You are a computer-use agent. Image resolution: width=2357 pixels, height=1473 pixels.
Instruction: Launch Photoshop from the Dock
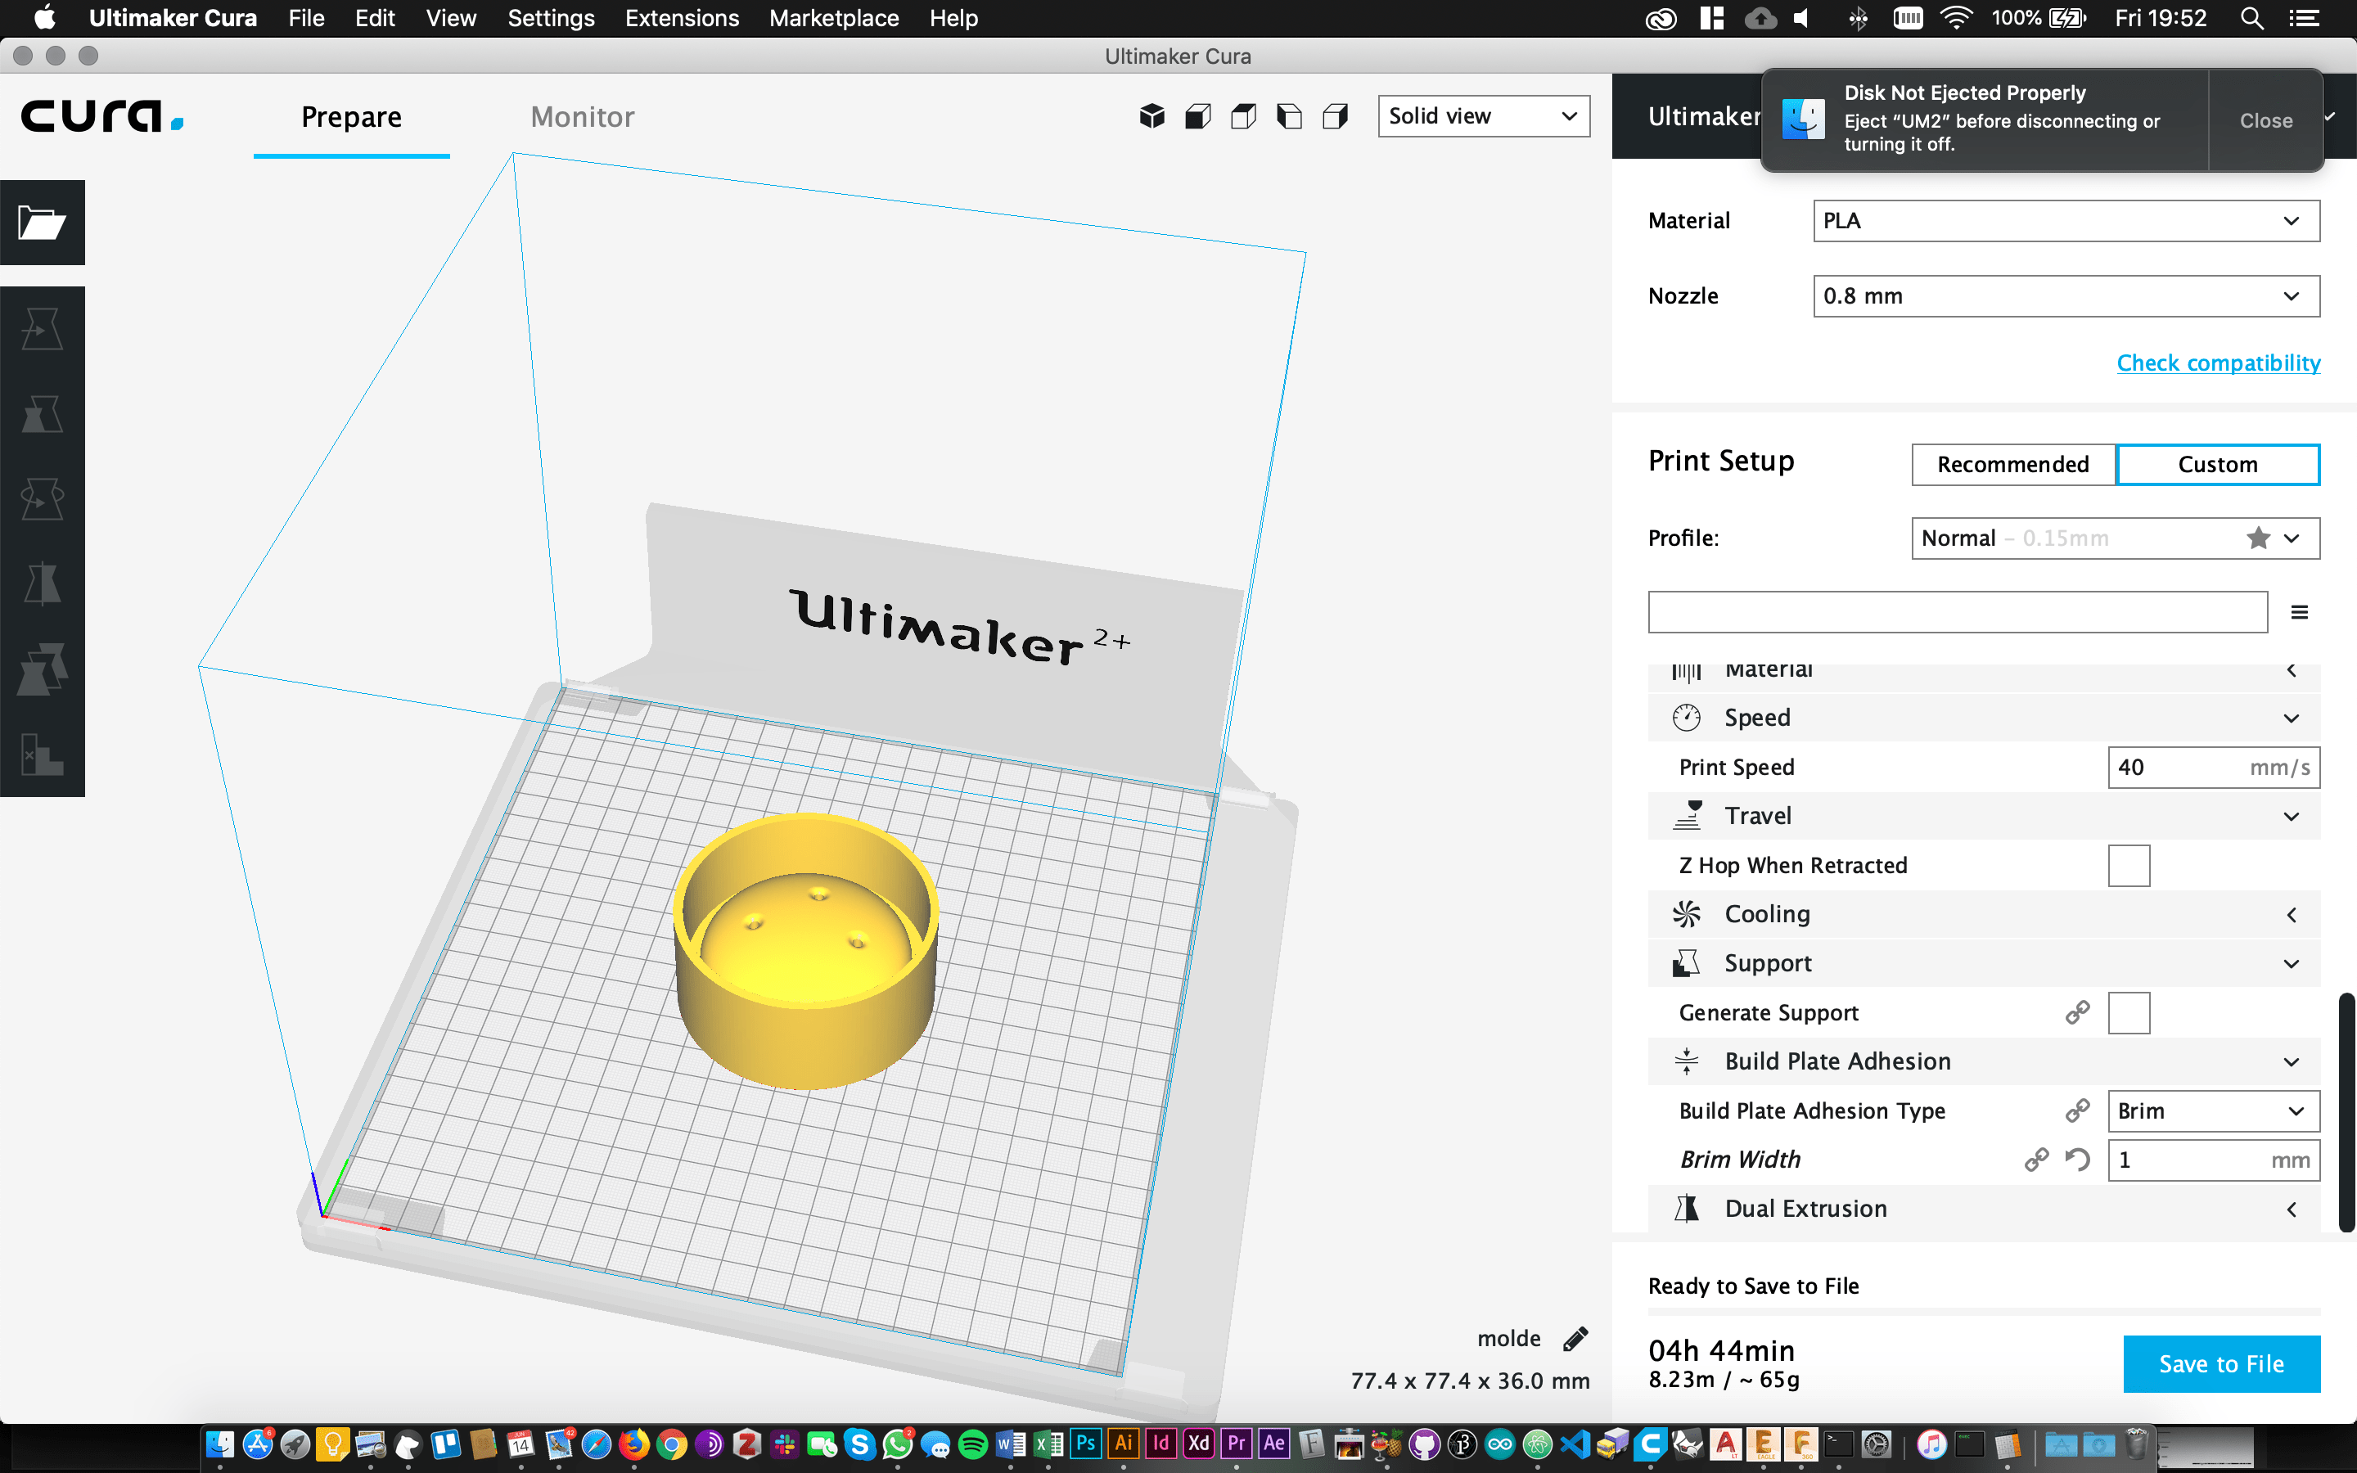click(x=1085, y=1444)
